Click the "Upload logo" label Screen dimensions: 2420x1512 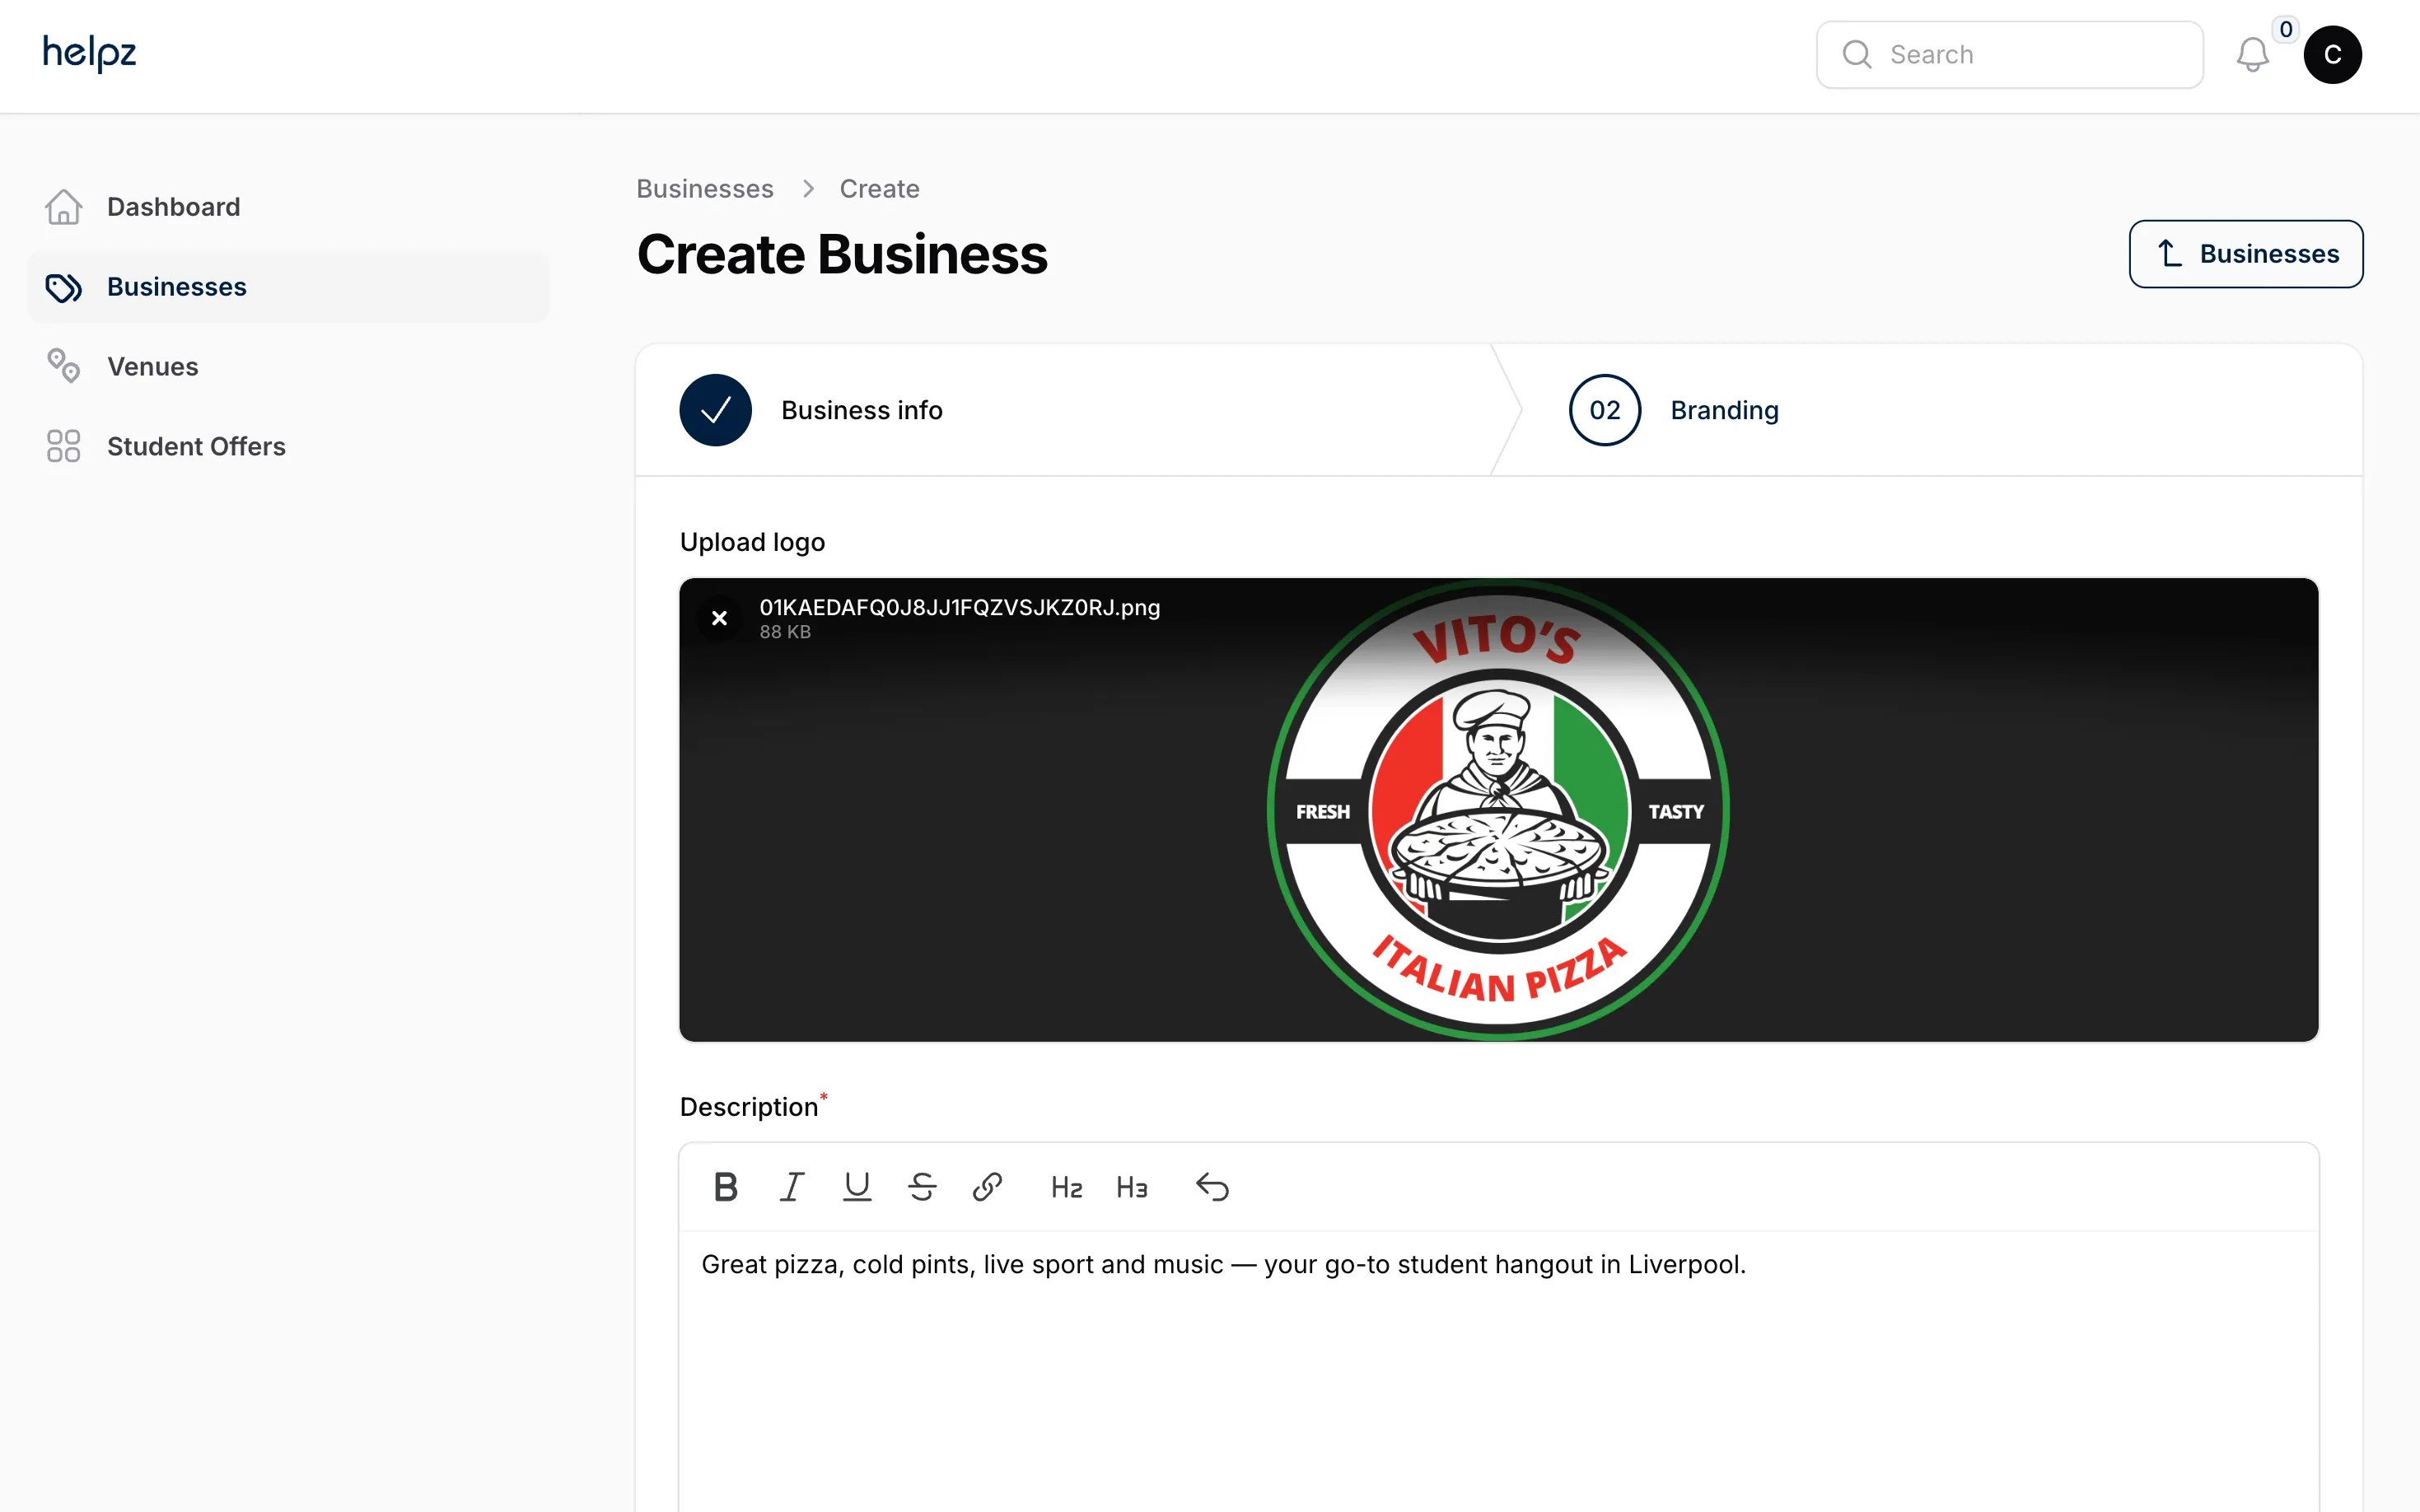click(x=752, y=542)
